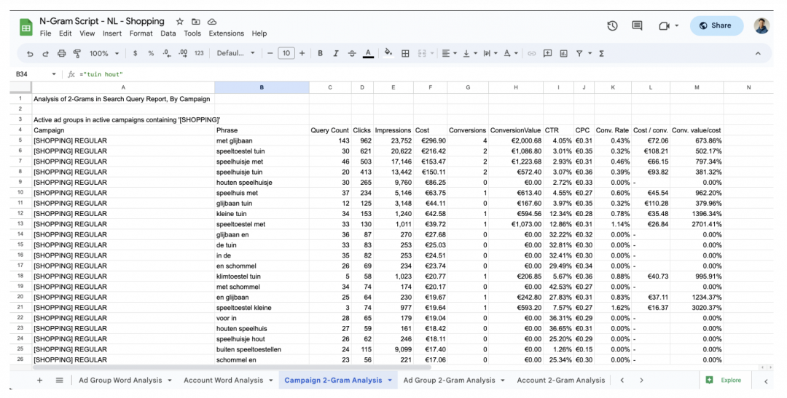Open the account profile avatar

coord(761,25)
